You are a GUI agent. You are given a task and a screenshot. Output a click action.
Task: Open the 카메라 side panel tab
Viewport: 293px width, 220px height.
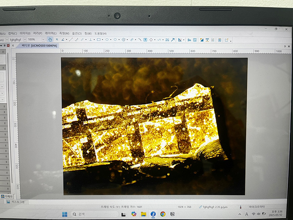7,196
